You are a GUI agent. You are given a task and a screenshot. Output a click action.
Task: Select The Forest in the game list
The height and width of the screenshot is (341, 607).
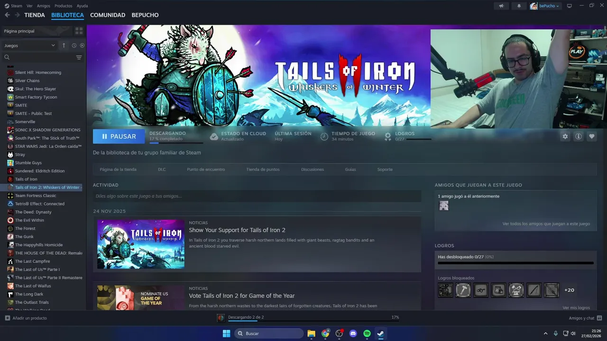pos(25,228)
